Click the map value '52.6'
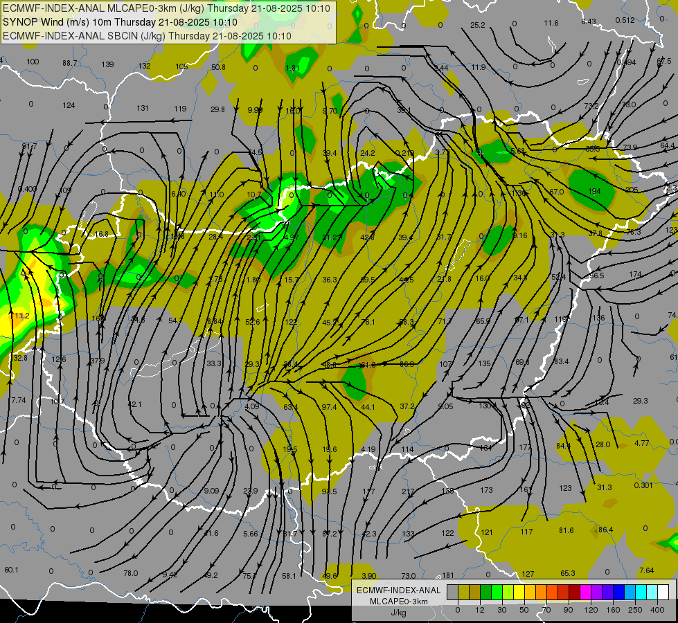This screenshot has width=678, height=623. pos(253,322)
